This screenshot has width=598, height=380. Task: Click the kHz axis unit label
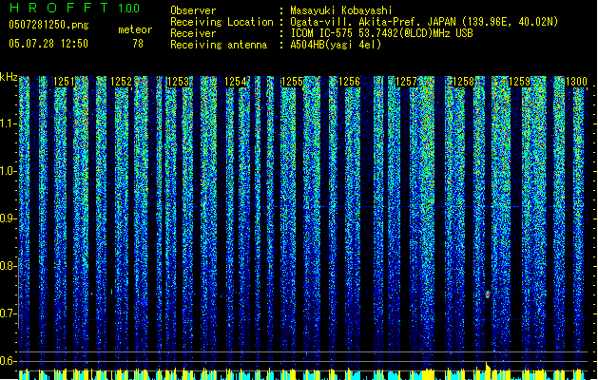point(9,77)
